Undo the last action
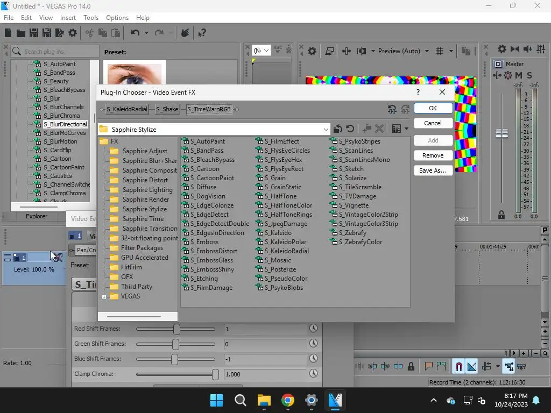This screenshot has width=551, height=413. point(135,33)
